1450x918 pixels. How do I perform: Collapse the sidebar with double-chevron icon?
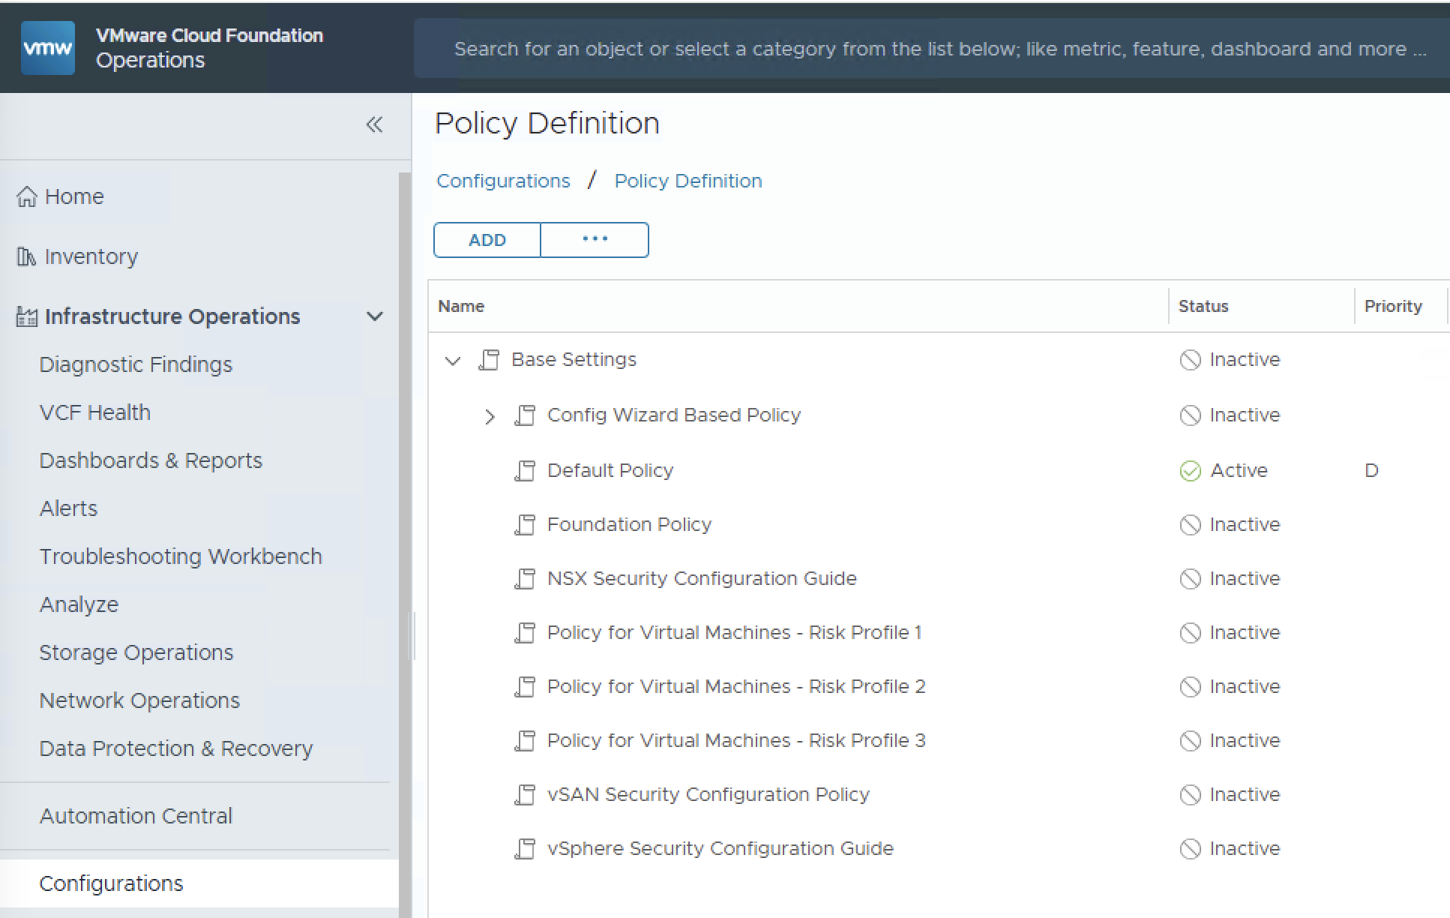[x=374, y=124]
